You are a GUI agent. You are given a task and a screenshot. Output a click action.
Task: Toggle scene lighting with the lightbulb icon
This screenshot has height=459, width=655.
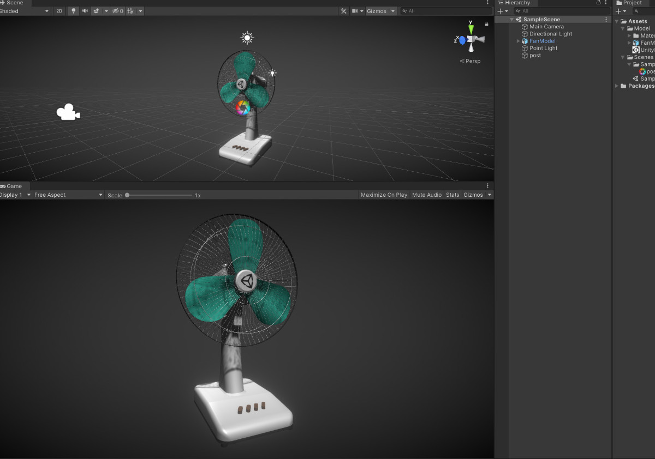click(x=73, y=11)
